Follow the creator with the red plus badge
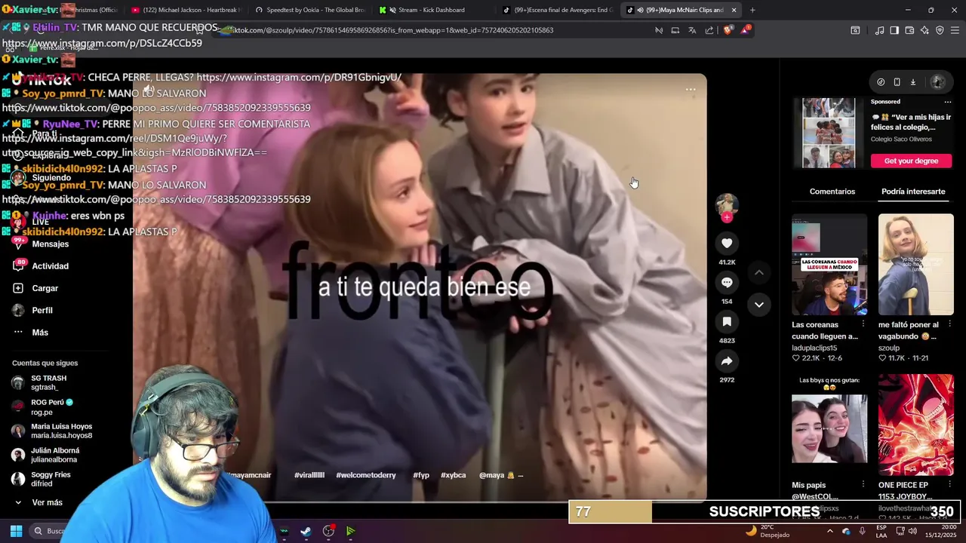 click(727, 217)
